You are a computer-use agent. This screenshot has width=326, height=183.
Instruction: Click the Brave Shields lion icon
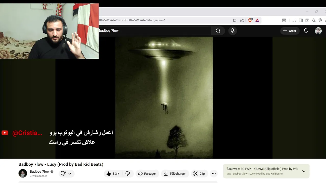coord(250,20)
